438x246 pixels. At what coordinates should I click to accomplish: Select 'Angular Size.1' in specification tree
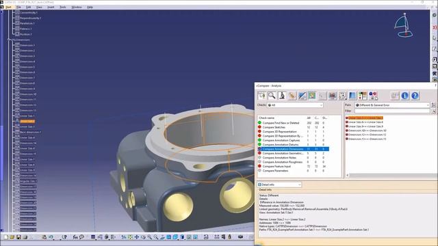(x=28, y=181)
